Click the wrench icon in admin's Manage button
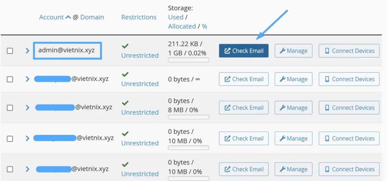 click(282, 51)
